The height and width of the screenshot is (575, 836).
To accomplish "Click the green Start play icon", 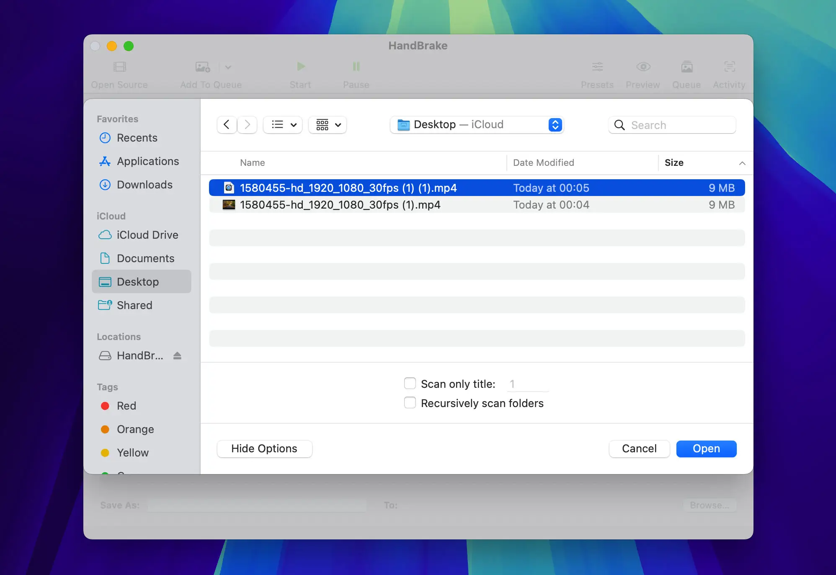I will (301, 67).
